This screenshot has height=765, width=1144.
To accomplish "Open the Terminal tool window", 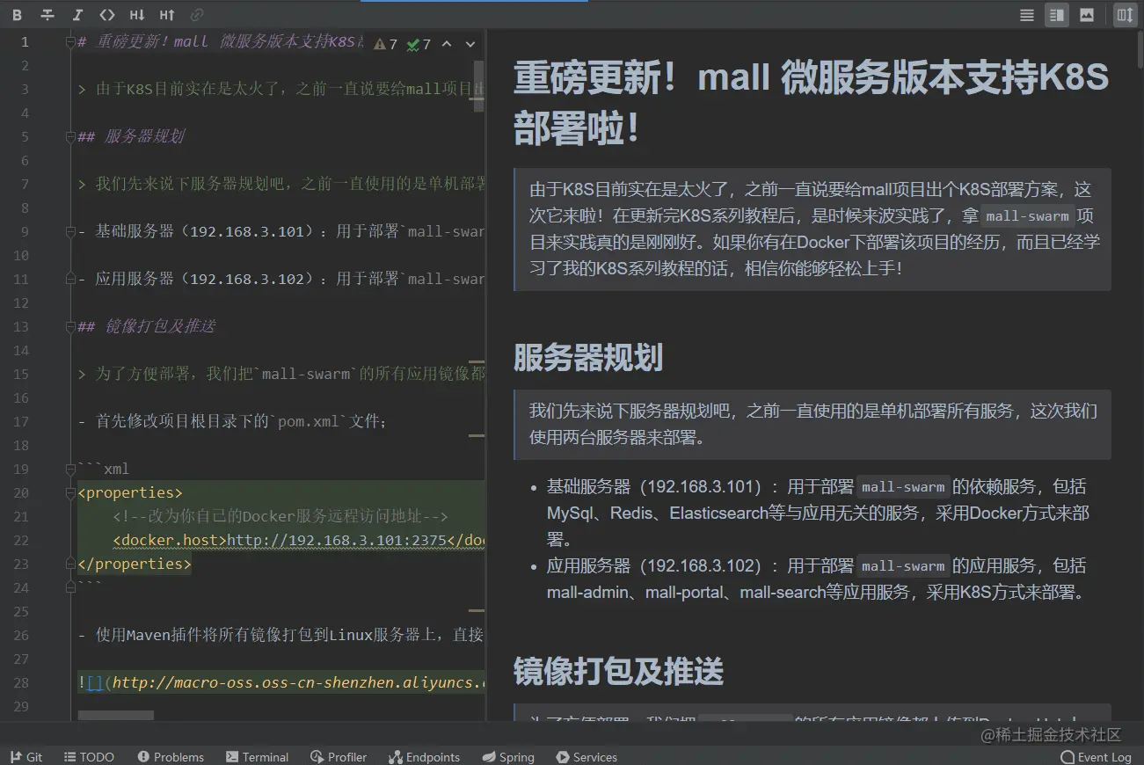I will 257,757.
